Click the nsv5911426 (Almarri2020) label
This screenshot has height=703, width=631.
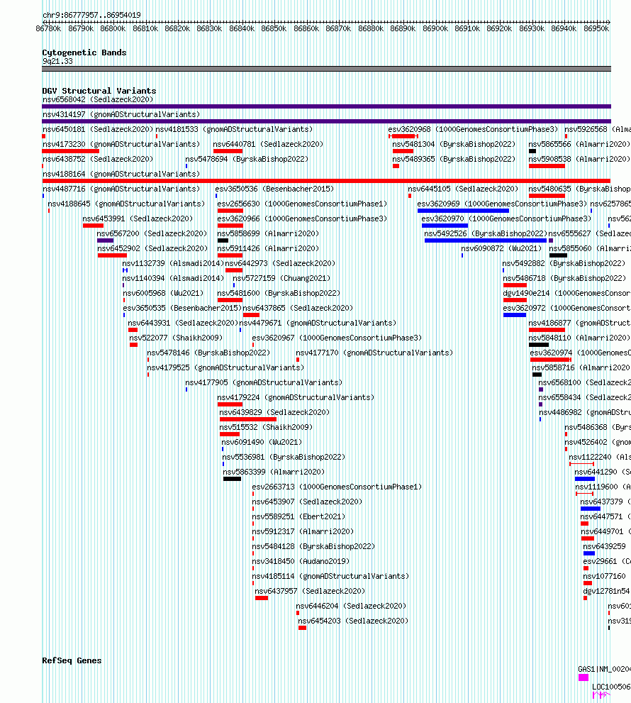268,248
